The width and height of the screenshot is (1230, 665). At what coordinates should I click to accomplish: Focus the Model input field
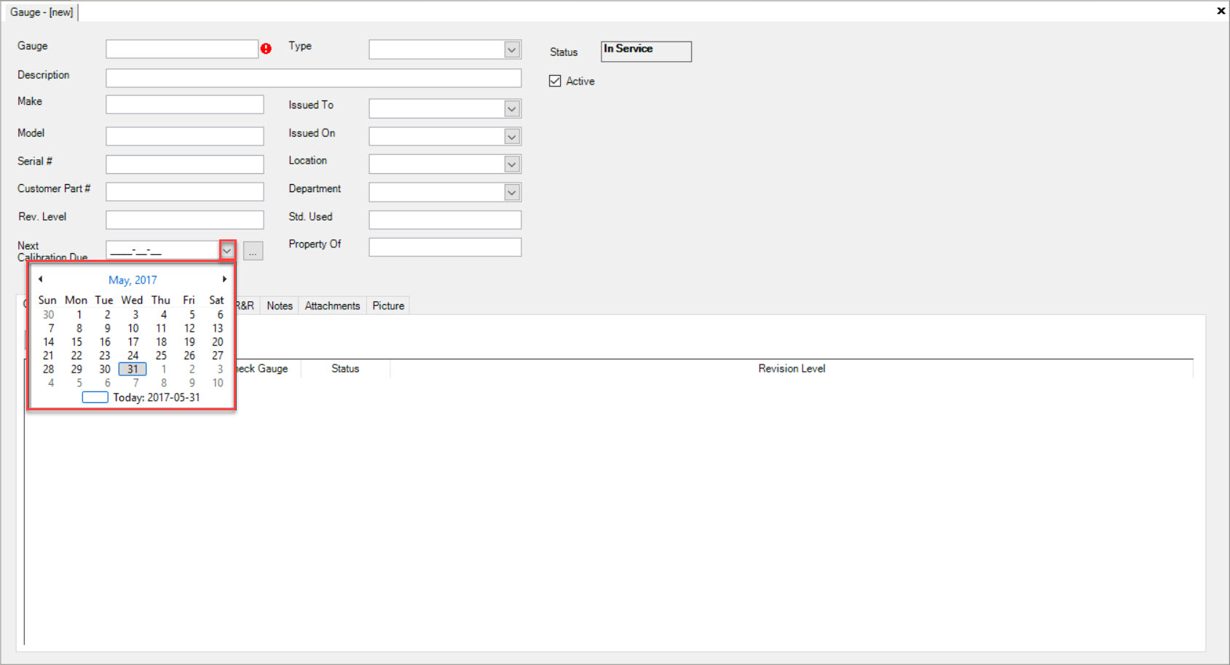[x=185, y=136]
